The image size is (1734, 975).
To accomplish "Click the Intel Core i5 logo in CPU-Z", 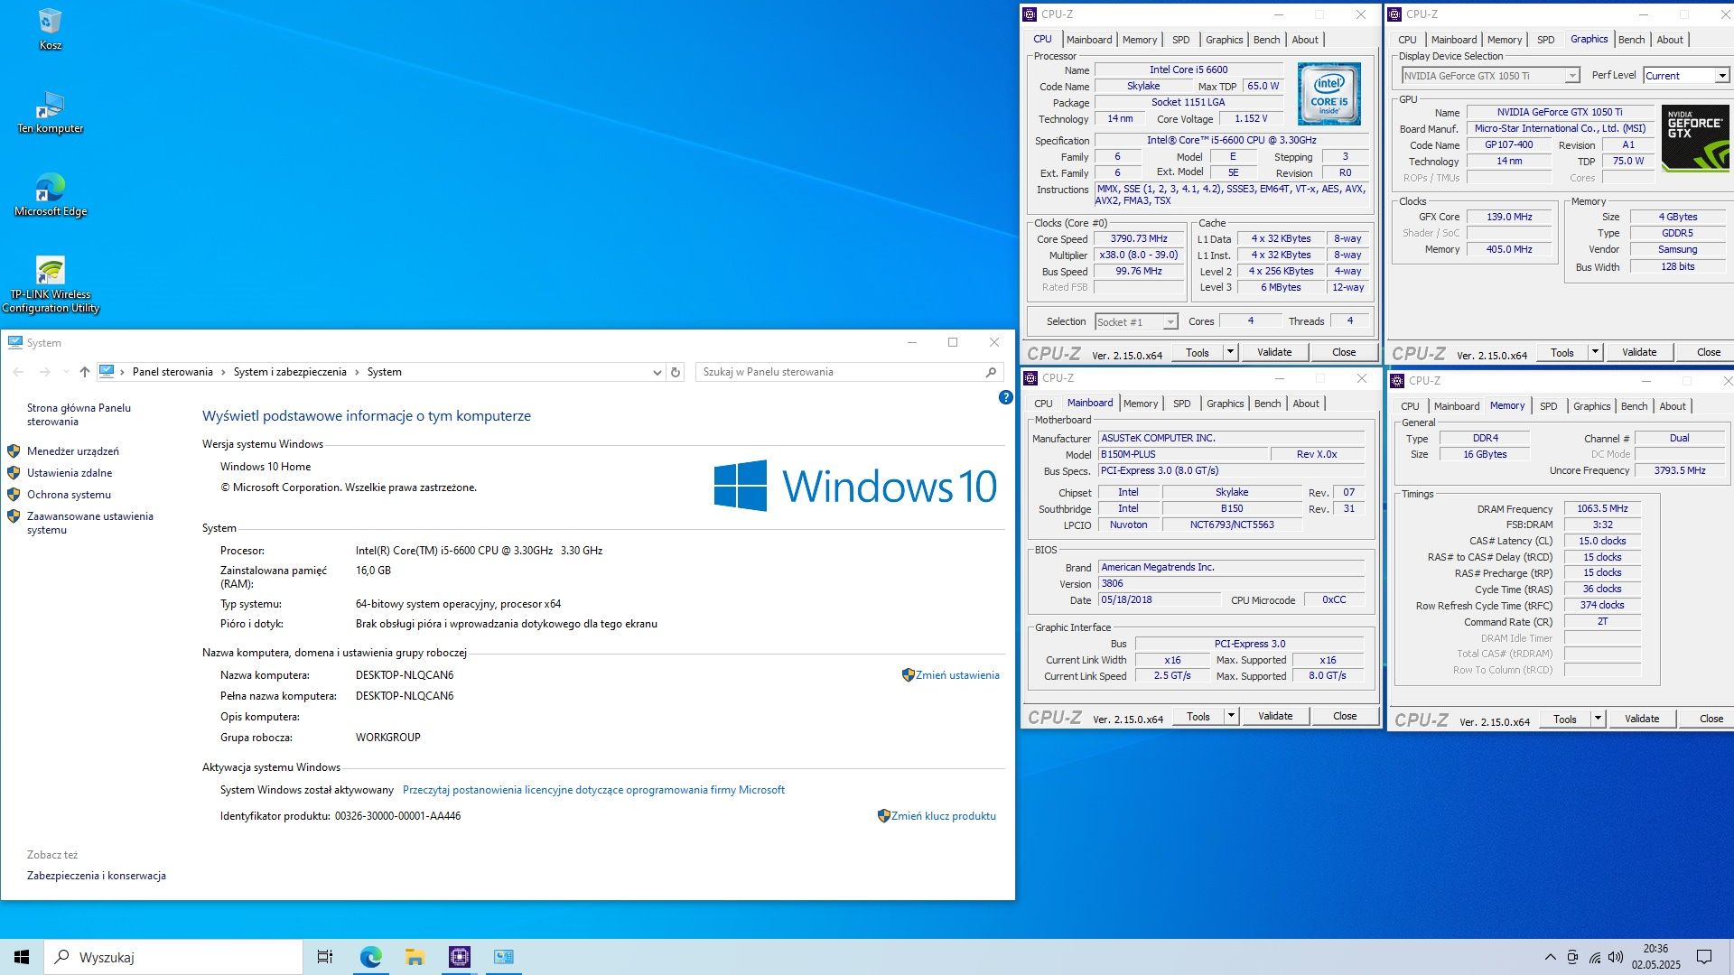I will (1328, 94).
